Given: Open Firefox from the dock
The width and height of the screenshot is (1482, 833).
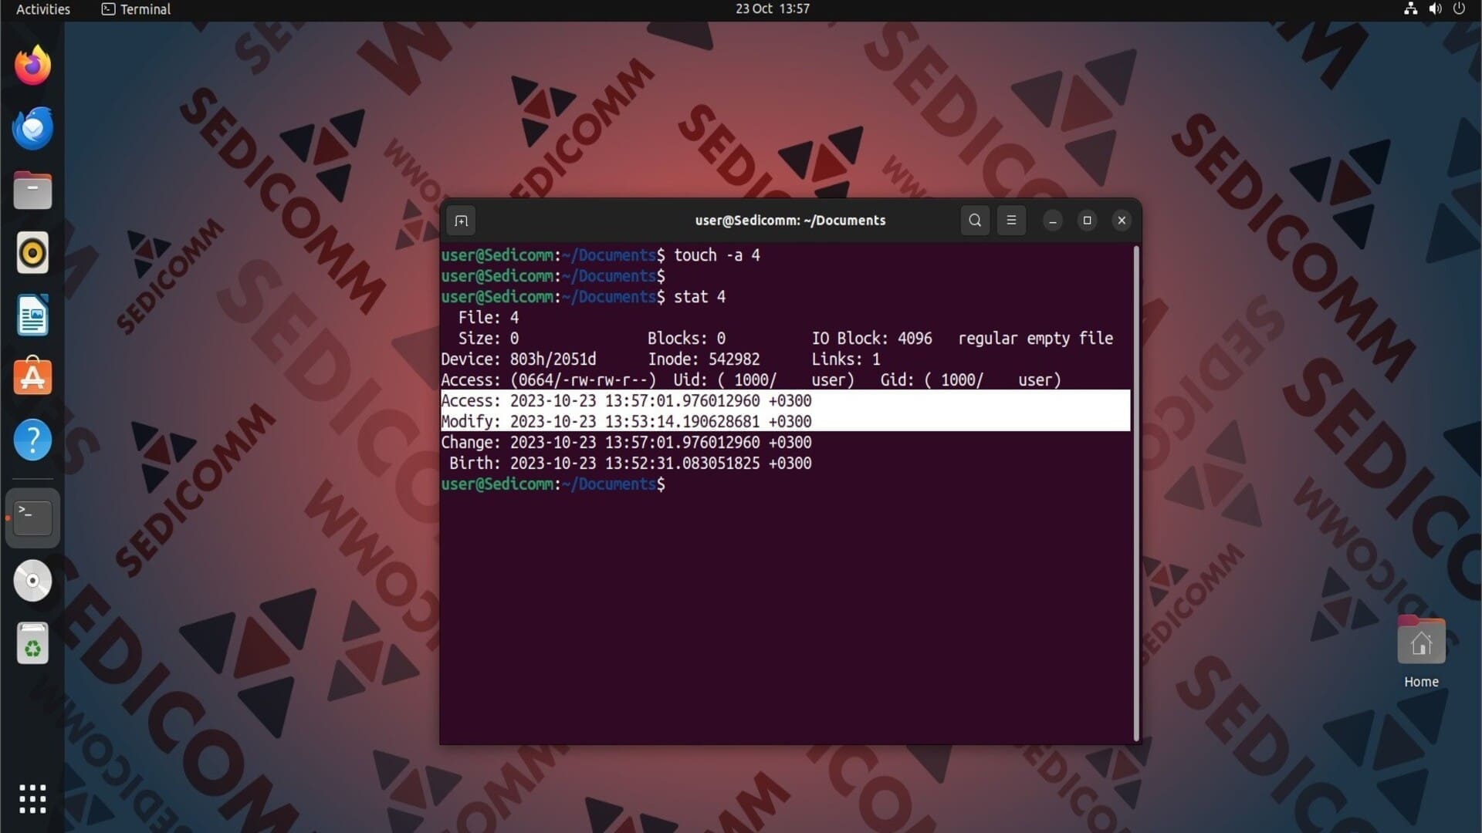Looking at the screenshot, I should tap(32, 66).
